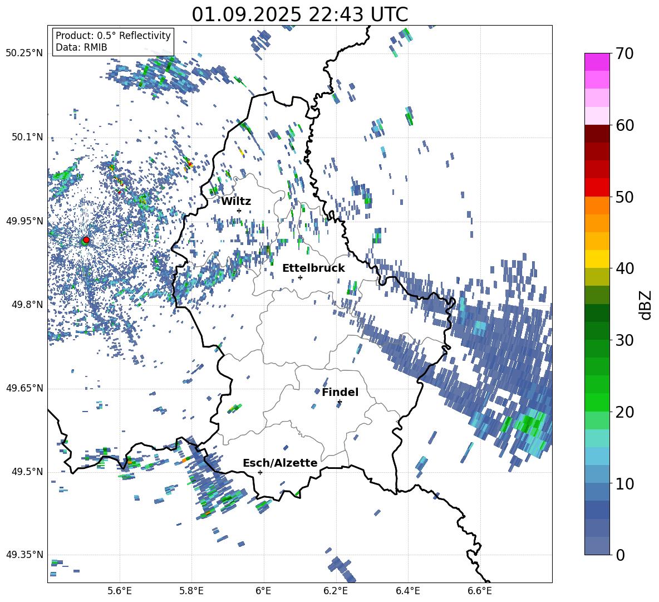Click the 6°E longitude label
Screen dimensions: 659x602
point(263,591)
